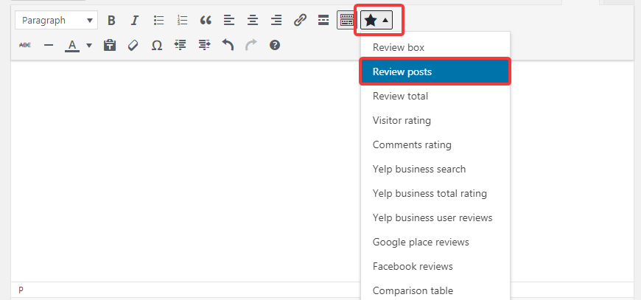Open keyboard shortcuts help icon
This screenshot has width=641, height=300.
point(275,46)
